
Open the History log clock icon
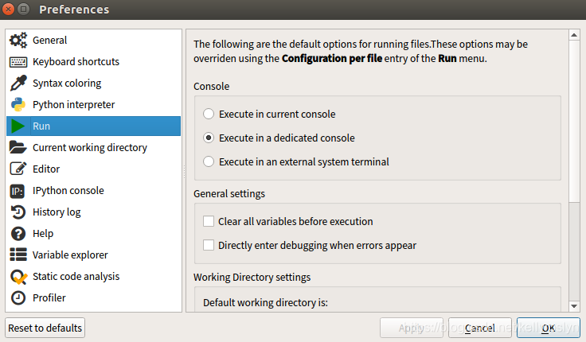coord(18,212)
